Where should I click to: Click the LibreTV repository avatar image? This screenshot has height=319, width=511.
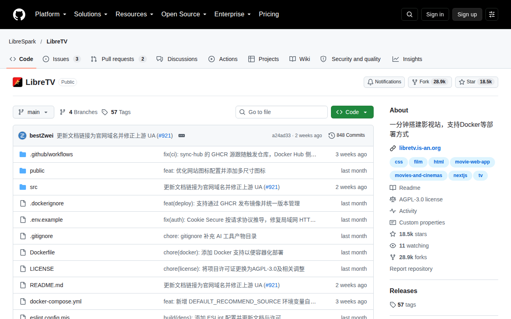[18, 82]
